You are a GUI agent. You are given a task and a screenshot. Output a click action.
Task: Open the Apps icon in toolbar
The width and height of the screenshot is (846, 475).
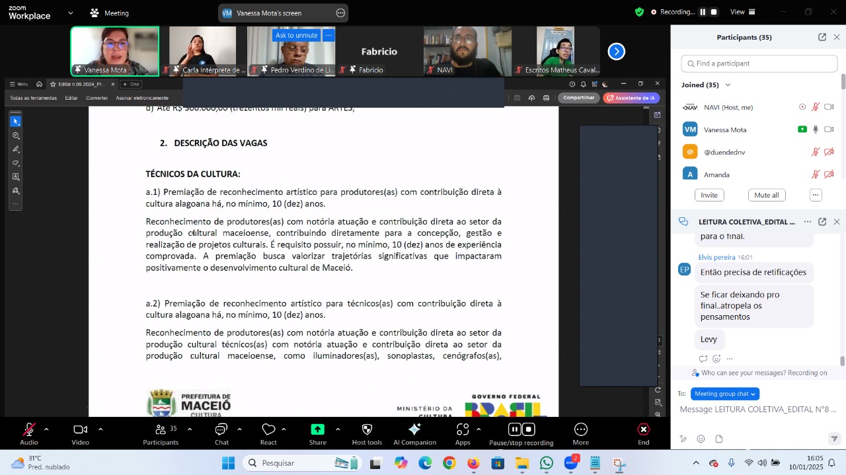(x=463, y=430)
